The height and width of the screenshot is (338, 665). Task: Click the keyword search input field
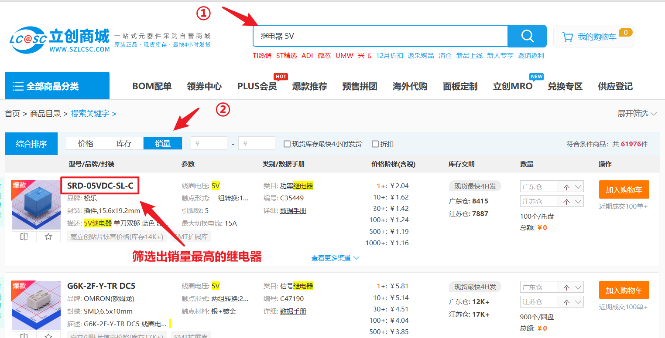(380, 36)
